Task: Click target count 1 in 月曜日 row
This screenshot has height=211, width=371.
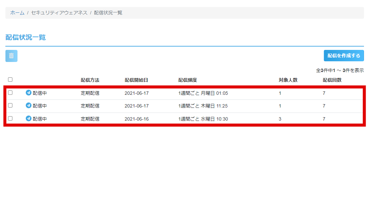Action: 280,93
